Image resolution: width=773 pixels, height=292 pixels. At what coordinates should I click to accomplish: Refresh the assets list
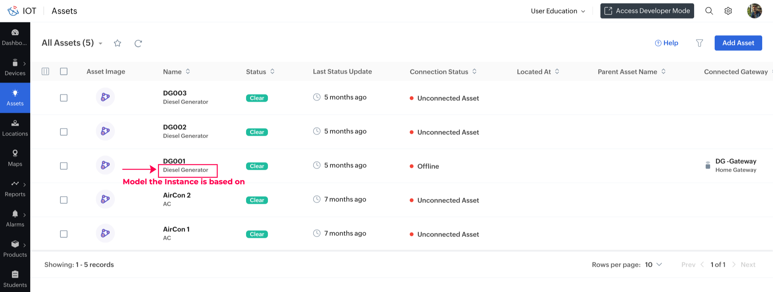[138, 43]
